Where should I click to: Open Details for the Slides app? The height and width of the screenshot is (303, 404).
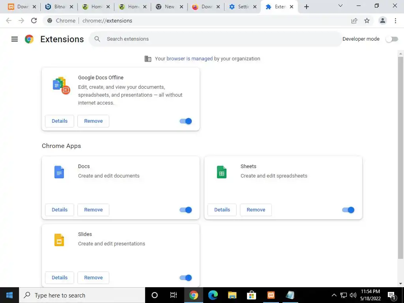60,278
